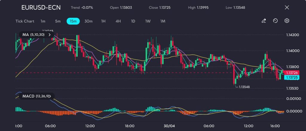Open chart settings hexagon icon

pyautogui.click(x=287, y=21)
